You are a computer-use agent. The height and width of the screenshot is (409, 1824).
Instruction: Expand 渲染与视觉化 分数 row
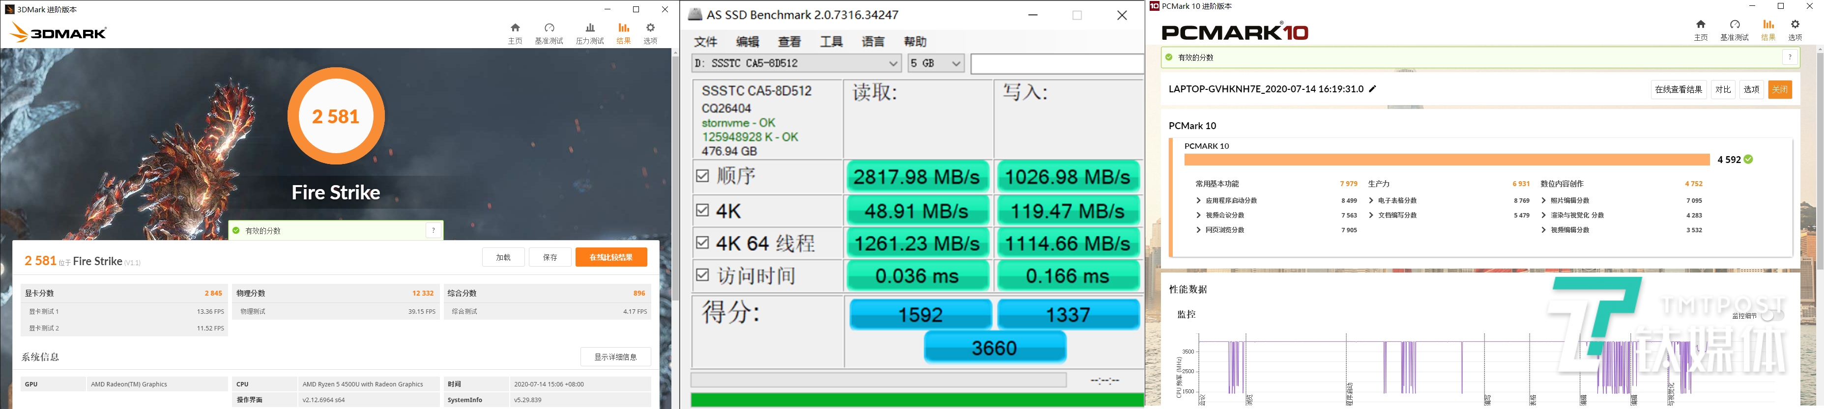pyautogui.click(x=1544, y=215)
